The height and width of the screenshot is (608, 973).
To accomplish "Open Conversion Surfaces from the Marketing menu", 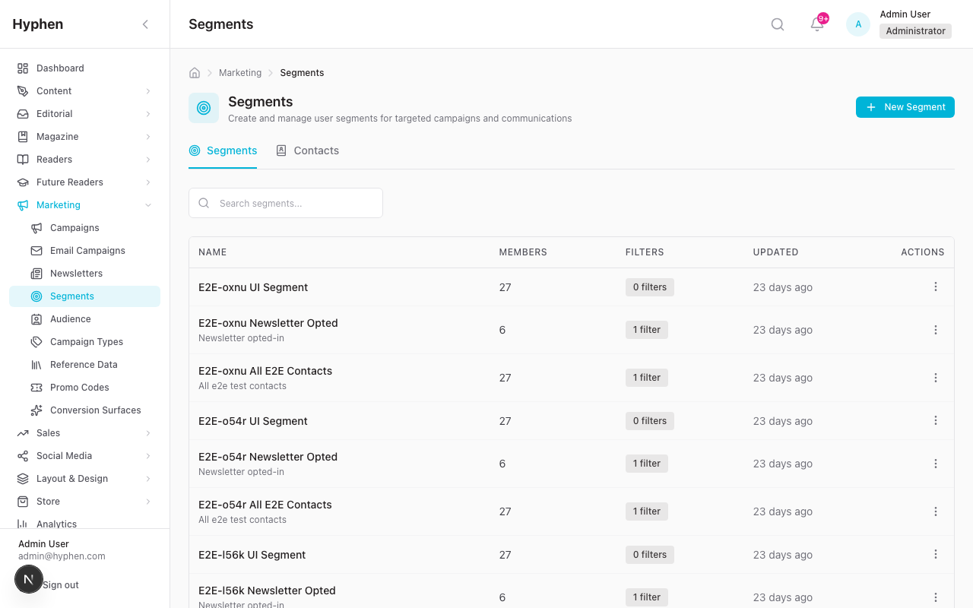I will pyautogui.click(x=95, y=410).
